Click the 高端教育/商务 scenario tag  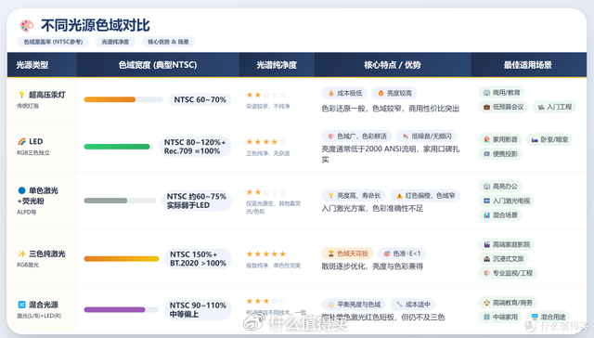coord(508,303)
